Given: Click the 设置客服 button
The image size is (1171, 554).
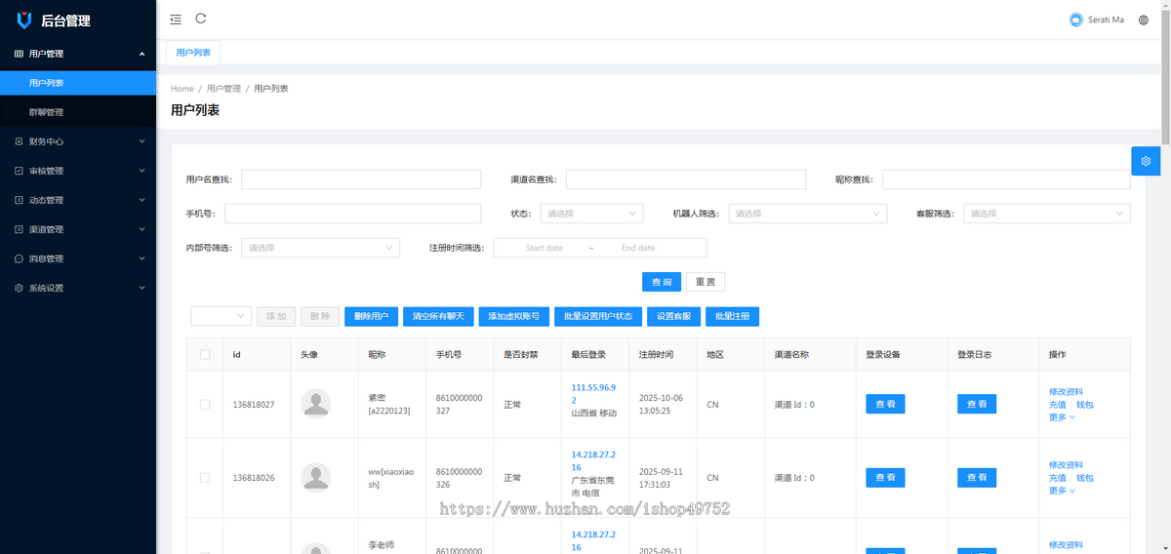Looking at the screenshot, I should (673, 316).
